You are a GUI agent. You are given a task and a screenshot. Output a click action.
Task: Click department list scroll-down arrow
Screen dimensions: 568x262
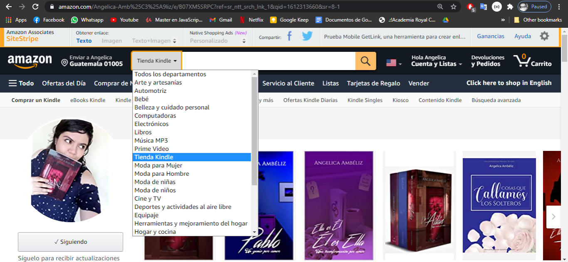pos(254,232)
